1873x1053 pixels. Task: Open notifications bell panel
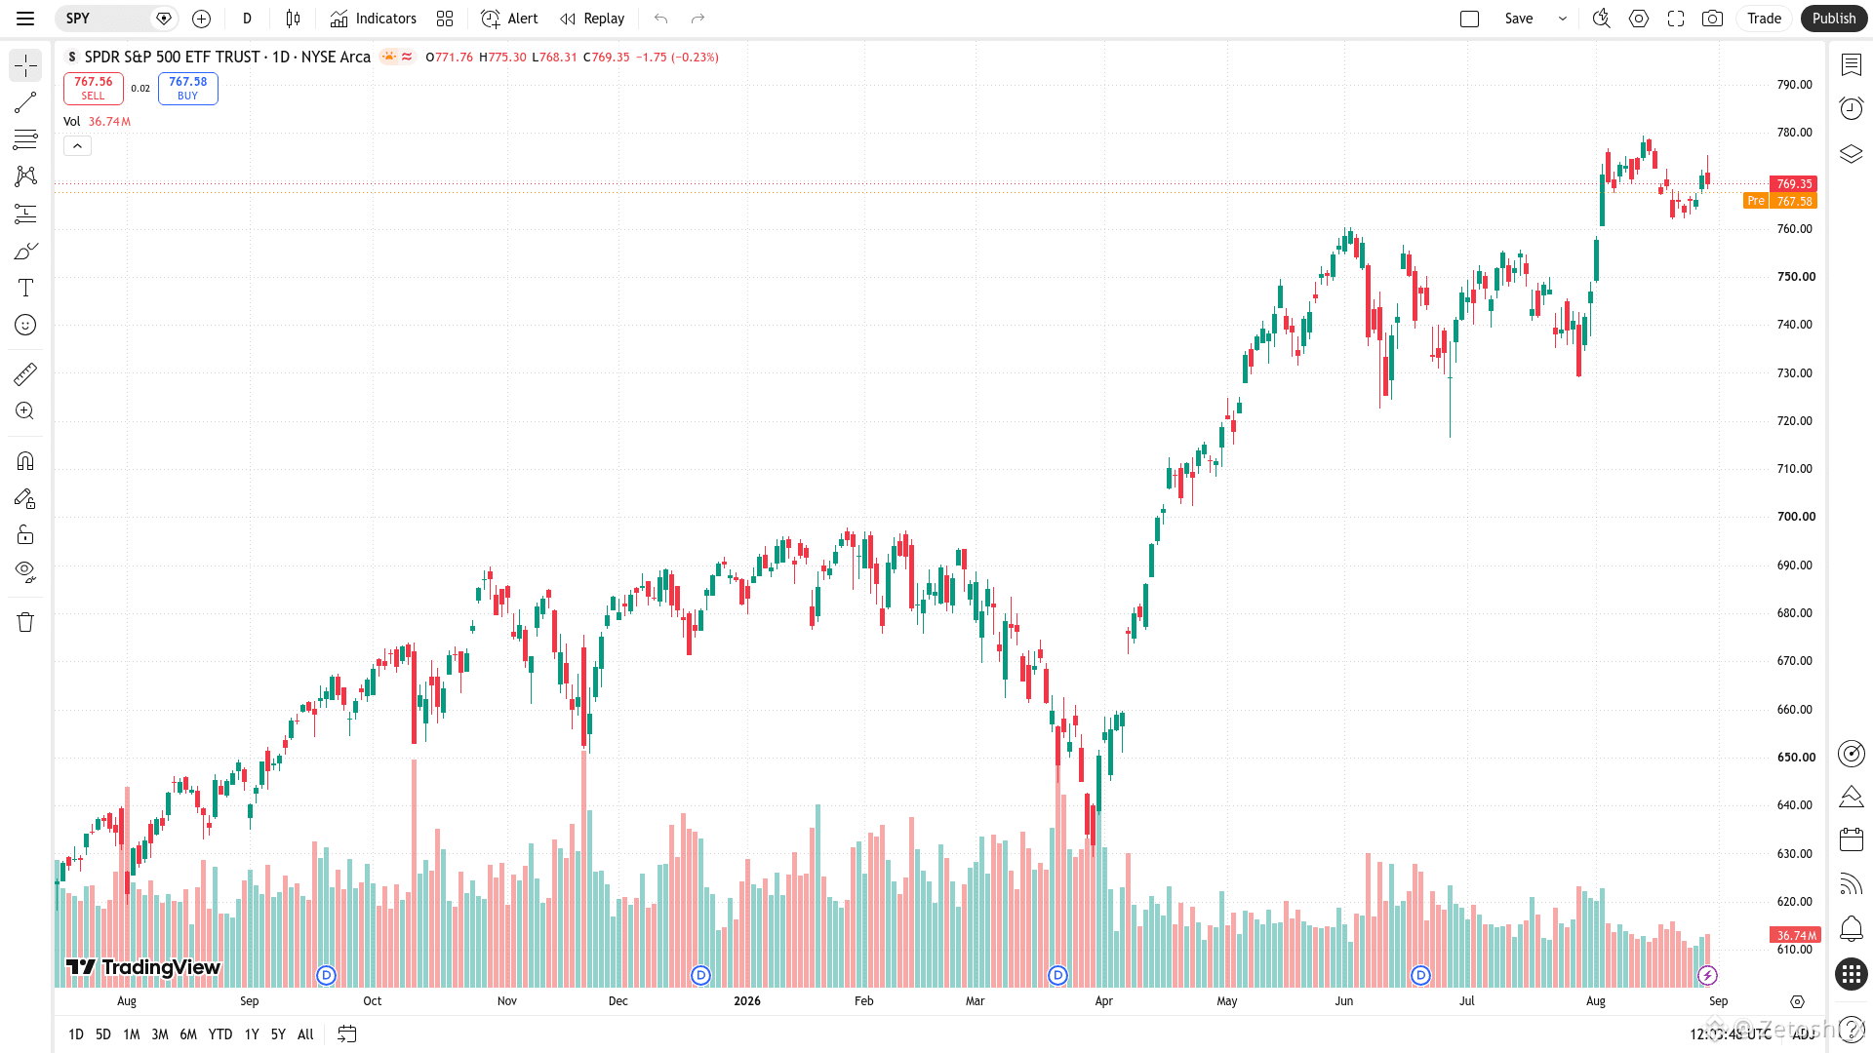(1851, 928)
